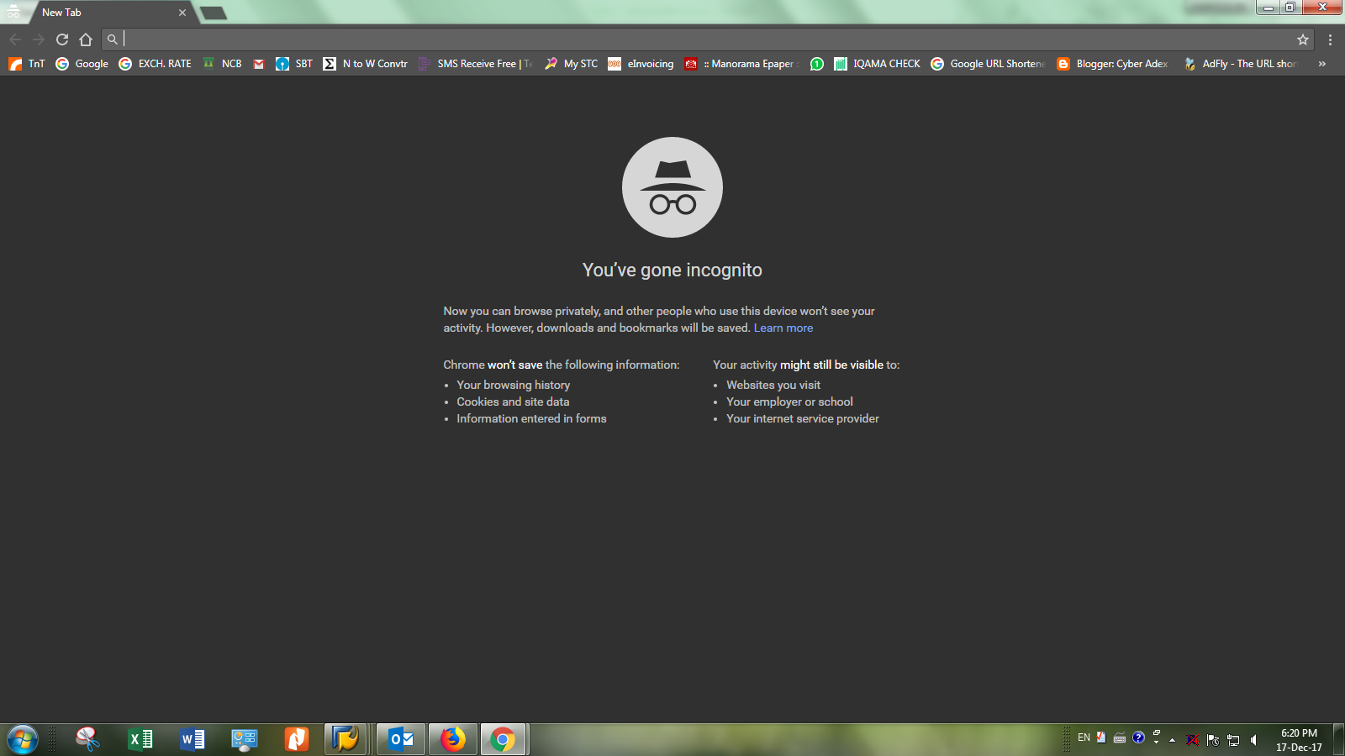Open the WhatsApp green bookmark icon
This screenshot has width=1345, height=756.
(x=816, y=64)
